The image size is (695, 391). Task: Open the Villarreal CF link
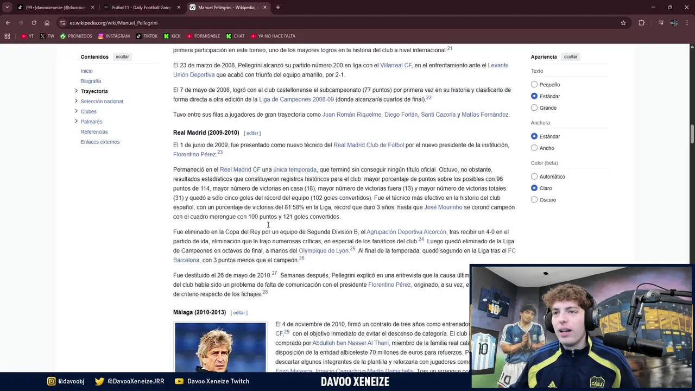pyautogui.click(x=396, y=65)
